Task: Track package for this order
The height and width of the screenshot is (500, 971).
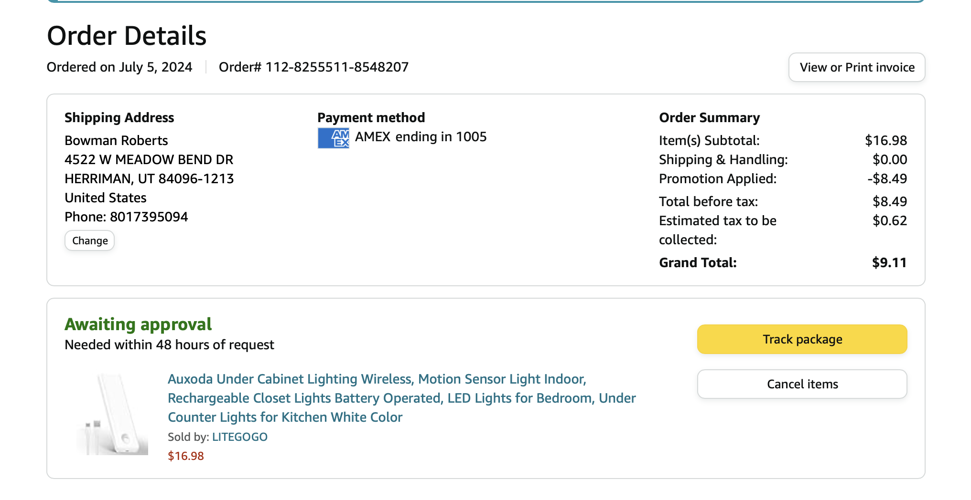Action: coord(802,339)
